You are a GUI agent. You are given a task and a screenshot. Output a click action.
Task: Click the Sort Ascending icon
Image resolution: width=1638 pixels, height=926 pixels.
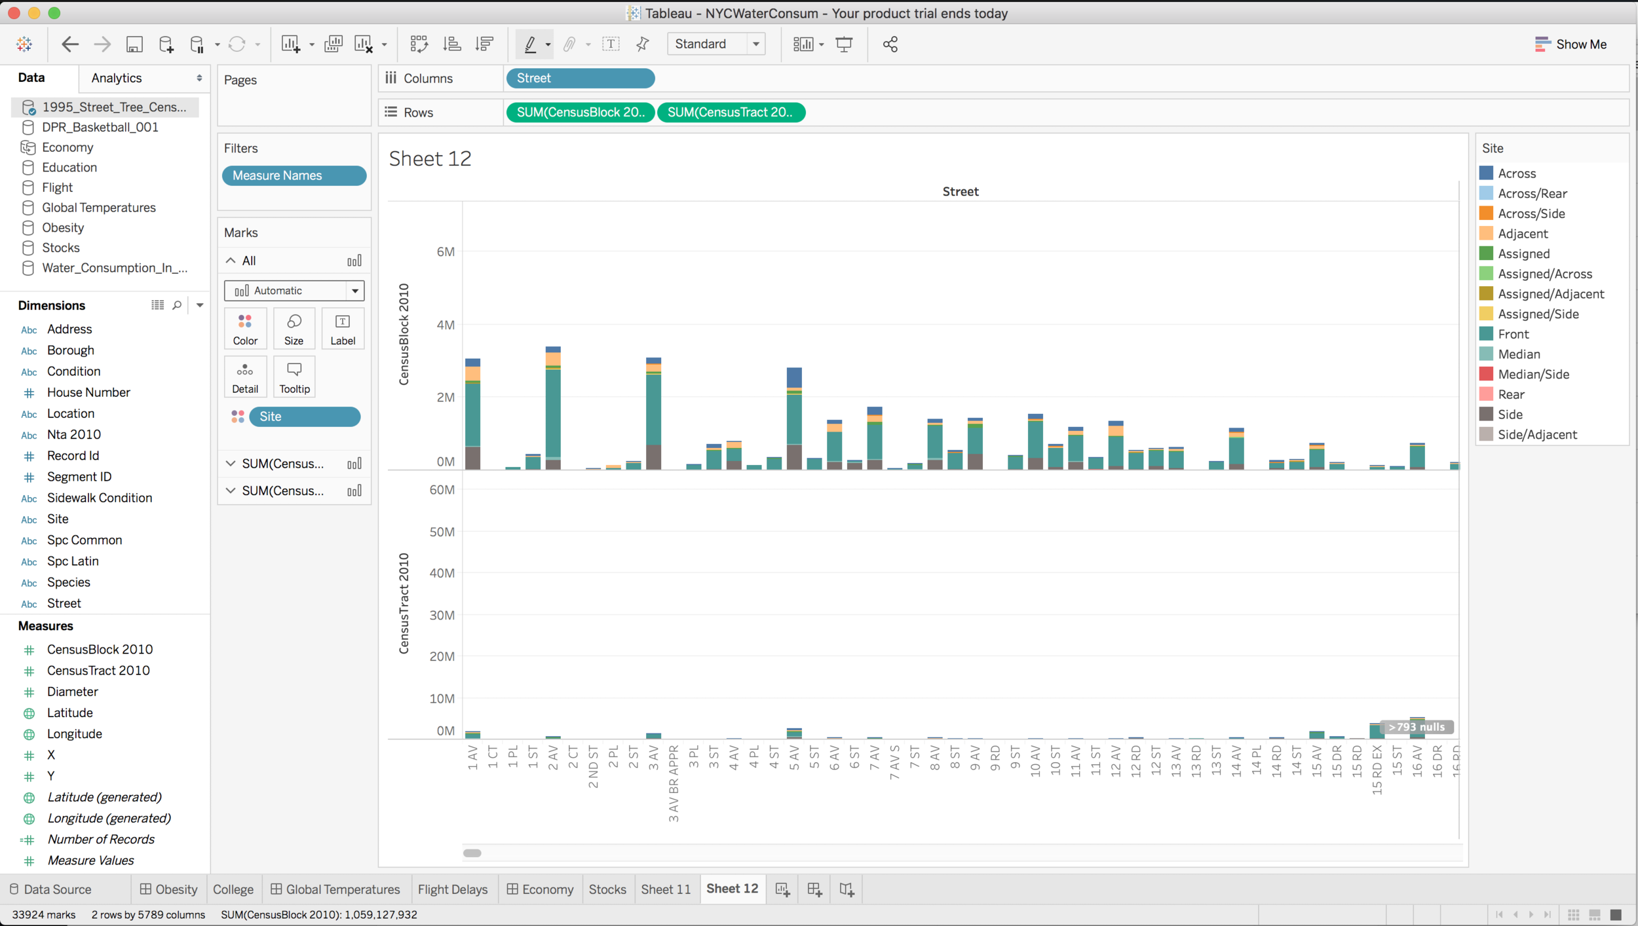pyautogui.click(x=452, y=44)
